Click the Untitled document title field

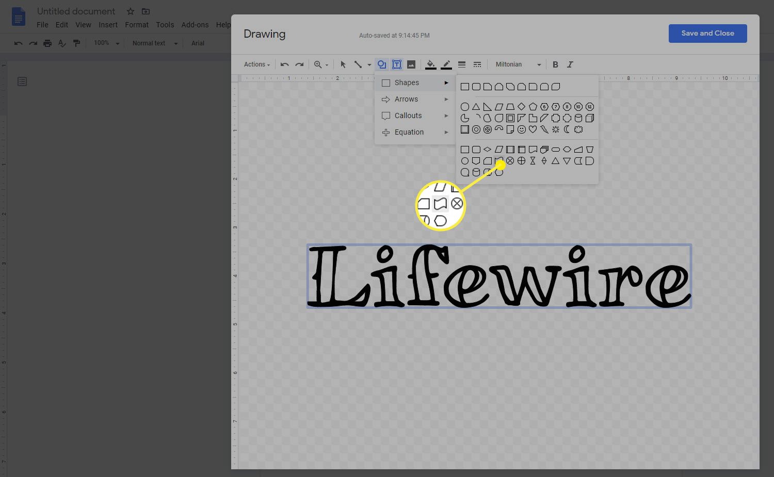pos(76,11)
